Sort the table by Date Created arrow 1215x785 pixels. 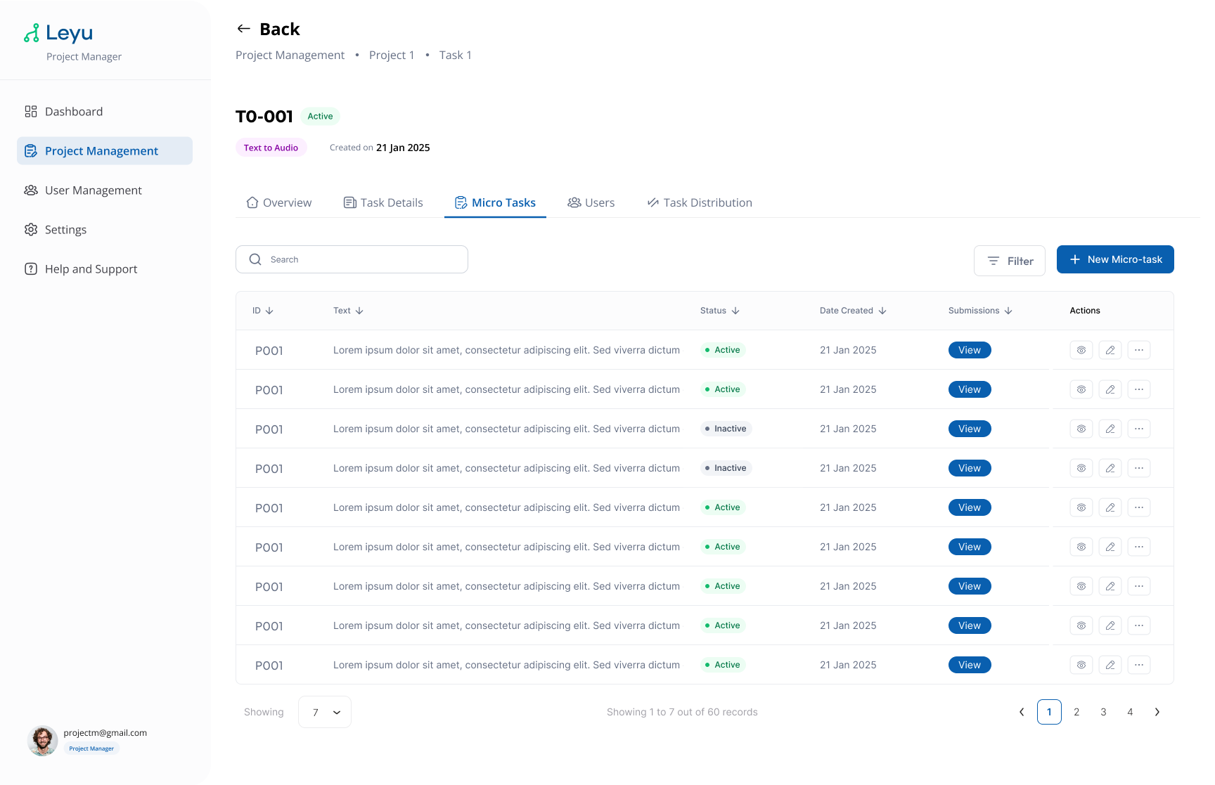[x=882, y=310]
